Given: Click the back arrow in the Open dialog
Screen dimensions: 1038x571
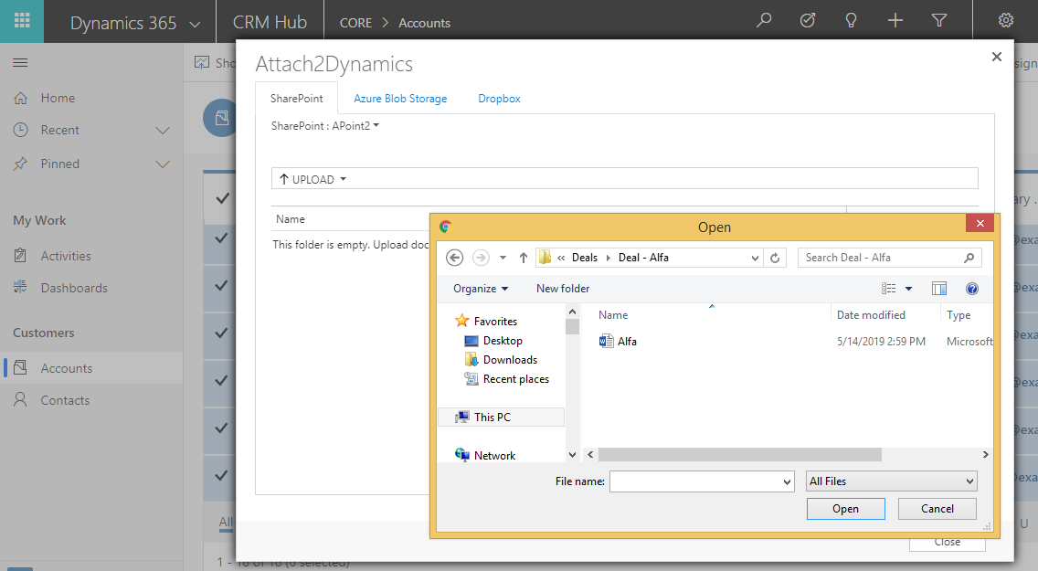Looking at the screenshot, I should pyautogui.click(x=455, y=258).
